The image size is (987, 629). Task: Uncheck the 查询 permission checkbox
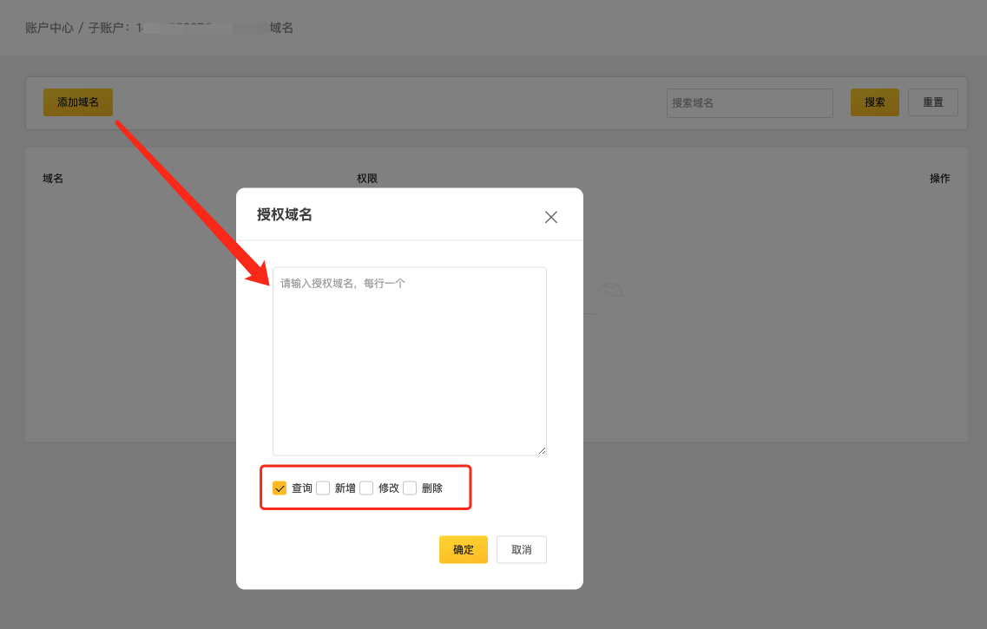(280, 488)
